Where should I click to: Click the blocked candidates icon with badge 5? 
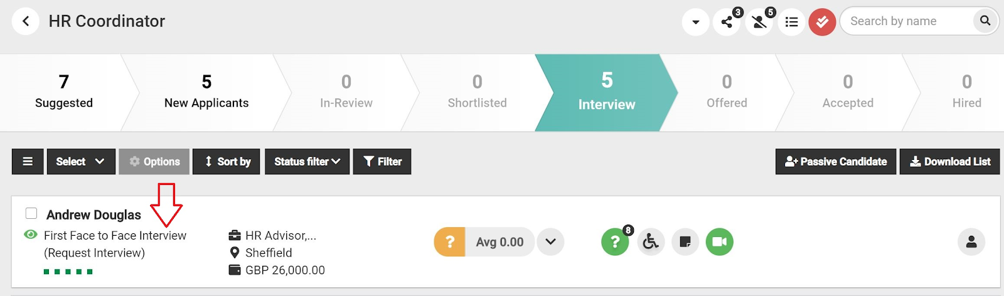point(759,22)
